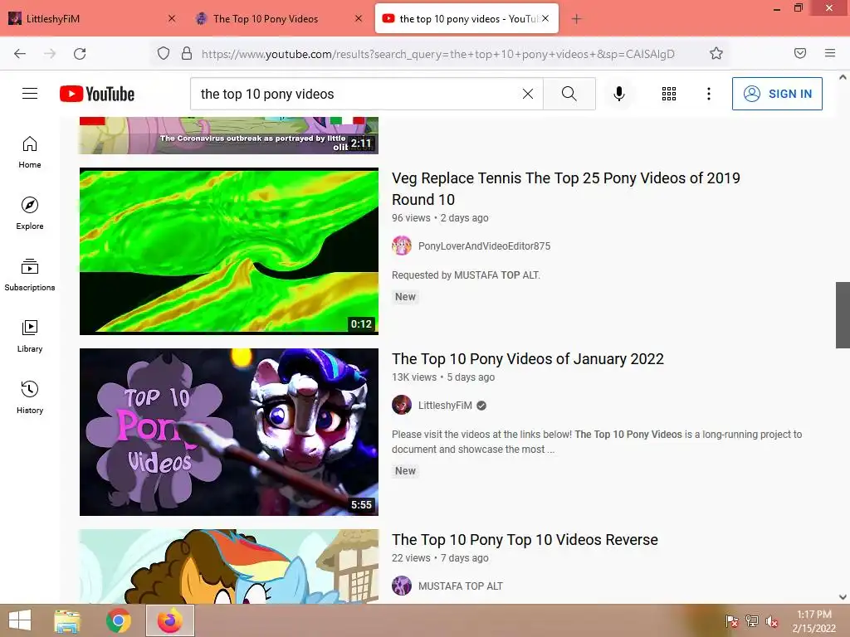This screenshot has width=850, height=637.
Task: Go to the YouTube logo homepage
Action: pos(97,94)
